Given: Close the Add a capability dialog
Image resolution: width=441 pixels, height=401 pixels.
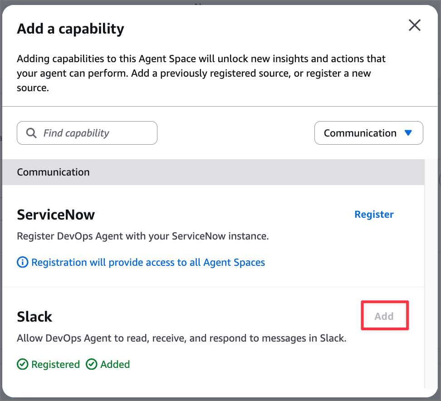Looking at the screenshot, I should tap(415, 25).
